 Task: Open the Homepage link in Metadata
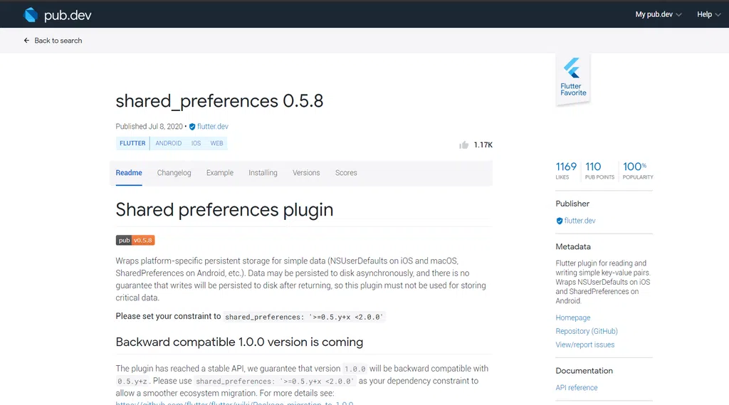(x=573, y=317)
